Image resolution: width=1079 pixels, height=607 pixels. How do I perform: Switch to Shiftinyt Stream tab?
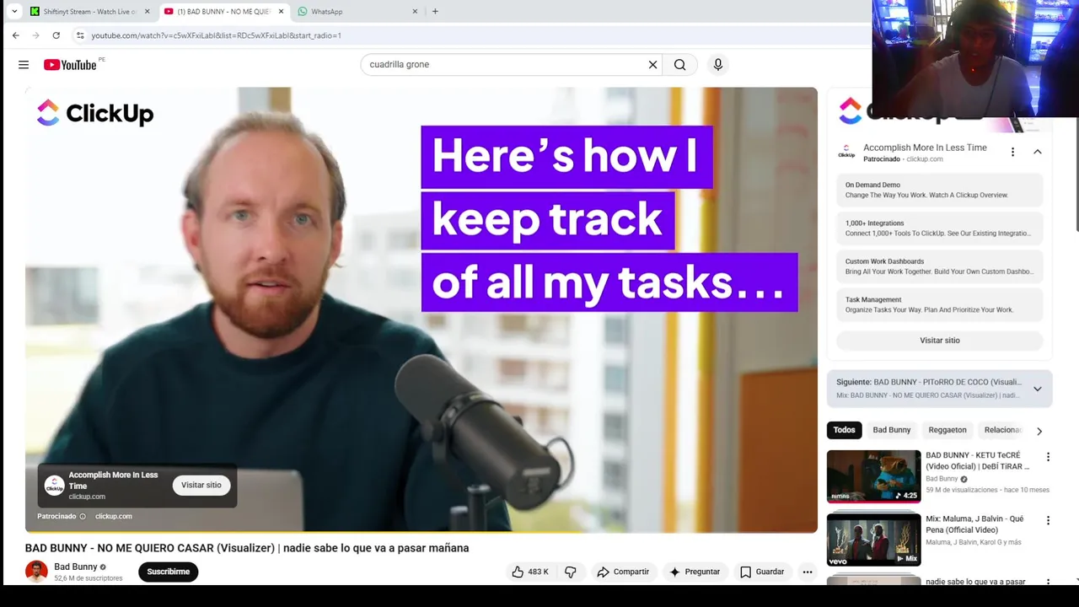(x=89, y=12)
